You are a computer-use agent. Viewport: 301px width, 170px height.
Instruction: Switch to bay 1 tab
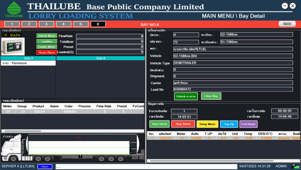(12, 24)
